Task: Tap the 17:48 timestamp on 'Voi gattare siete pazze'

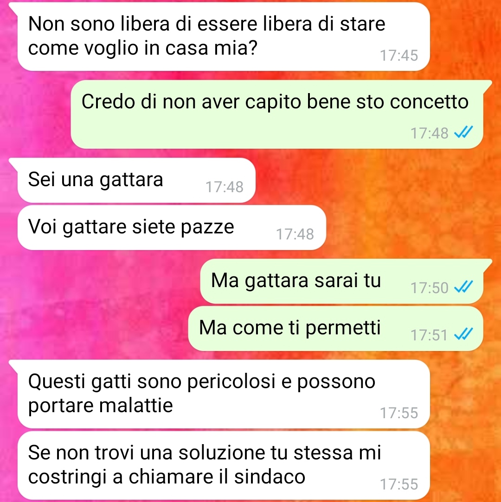Action: coord(295,234)
